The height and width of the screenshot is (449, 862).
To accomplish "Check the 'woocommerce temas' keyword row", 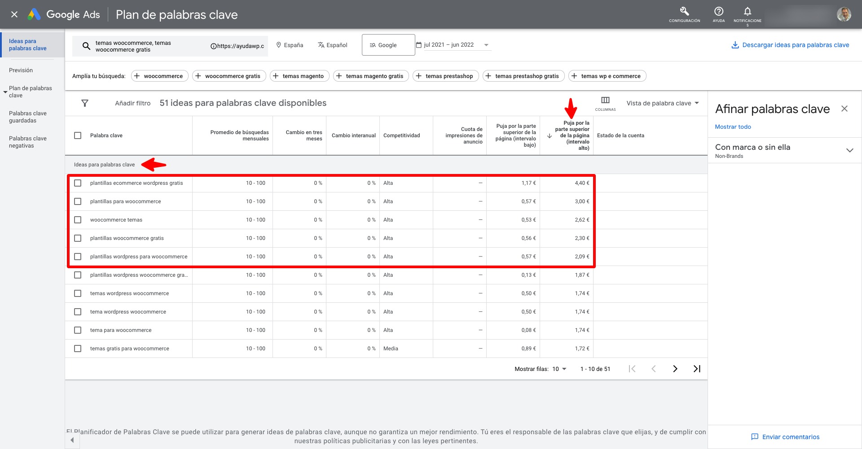I will point(78,220).
